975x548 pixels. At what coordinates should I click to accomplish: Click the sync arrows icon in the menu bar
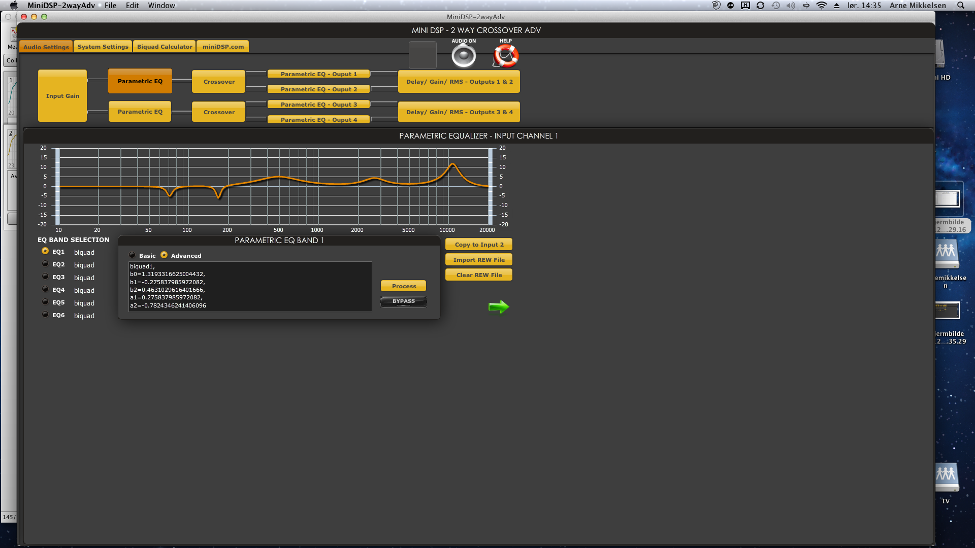(x=760, y=6)
